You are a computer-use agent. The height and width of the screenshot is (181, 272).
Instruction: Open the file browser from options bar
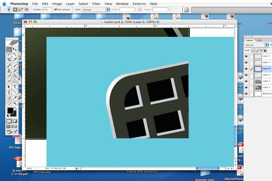[186, 10]
